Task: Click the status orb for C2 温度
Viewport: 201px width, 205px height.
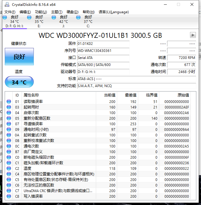Action: pos(9,168)
